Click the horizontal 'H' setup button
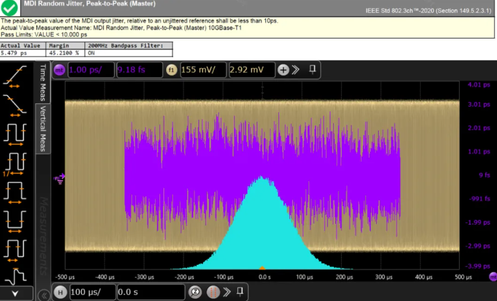Screen dimensions: 497x301 tap(61, 292)
